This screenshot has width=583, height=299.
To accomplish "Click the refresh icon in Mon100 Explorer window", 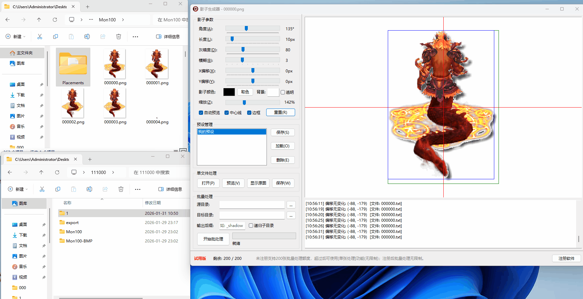I will coord(55,20).
